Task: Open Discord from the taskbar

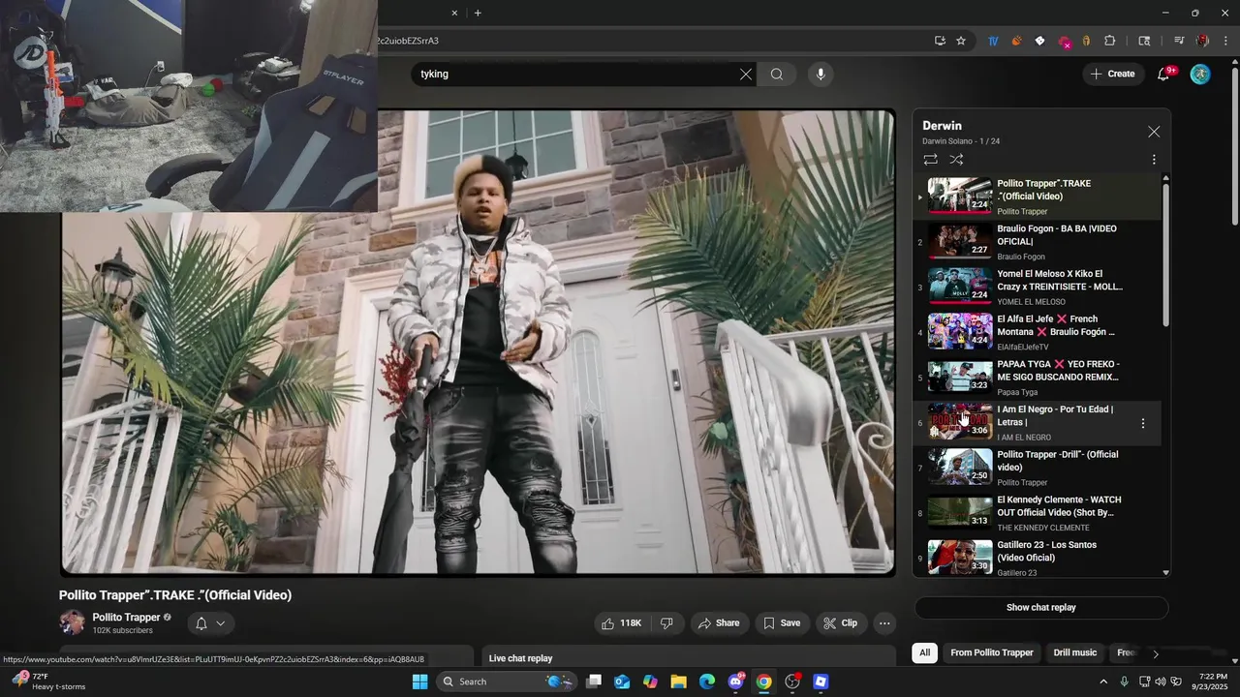Action: tap(736, 682)
